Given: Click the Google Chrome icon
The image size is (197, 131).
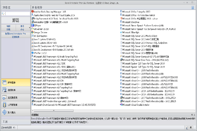Looking at the screenshot, I should 33,32.
